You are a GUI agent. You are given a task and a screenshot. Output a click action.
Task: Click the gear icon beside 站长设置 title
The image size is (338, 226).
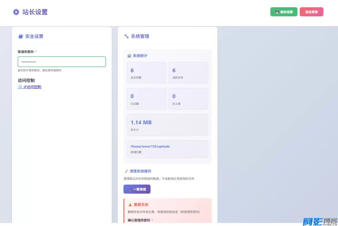(16, 12)
